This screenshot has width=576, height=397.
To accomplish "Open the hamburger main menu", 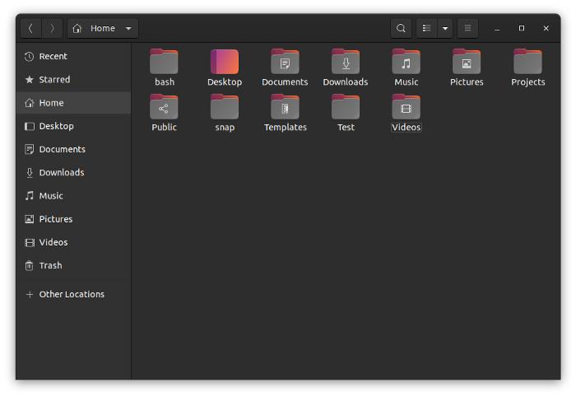I will pos(467,28).
